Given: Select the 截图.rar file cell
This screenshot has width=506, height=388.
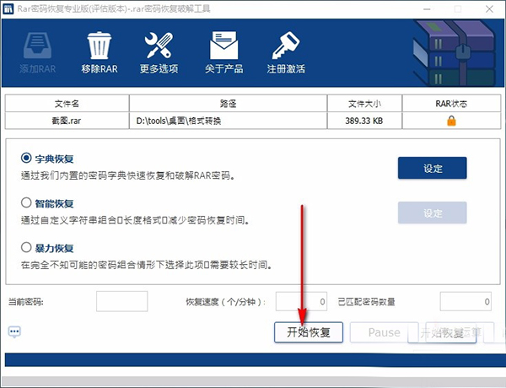Looking at the screenshot, I should click(67, 121).
